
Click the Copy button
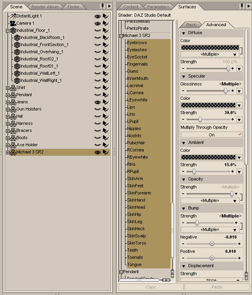[x=151, y=287]
